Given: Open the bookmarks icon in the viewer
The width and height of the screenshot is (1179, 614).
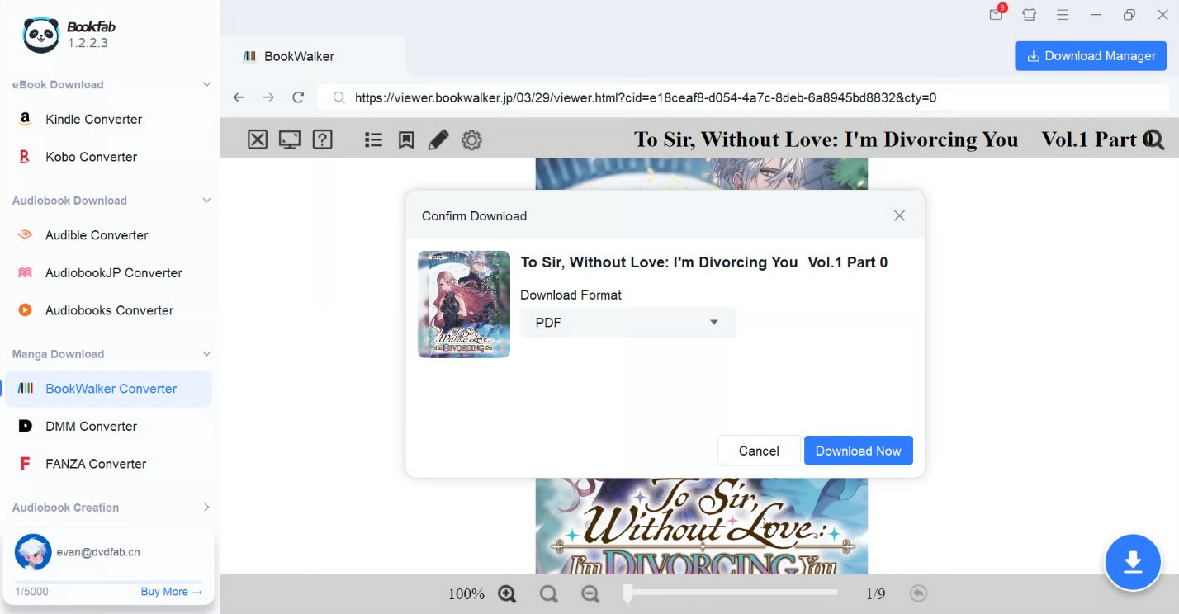Looking at the screenshot, I should coord(406,139).
